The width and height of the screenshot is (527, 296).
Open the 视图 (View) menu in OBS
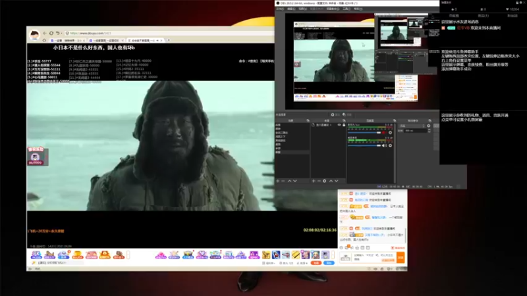[302, 9]
